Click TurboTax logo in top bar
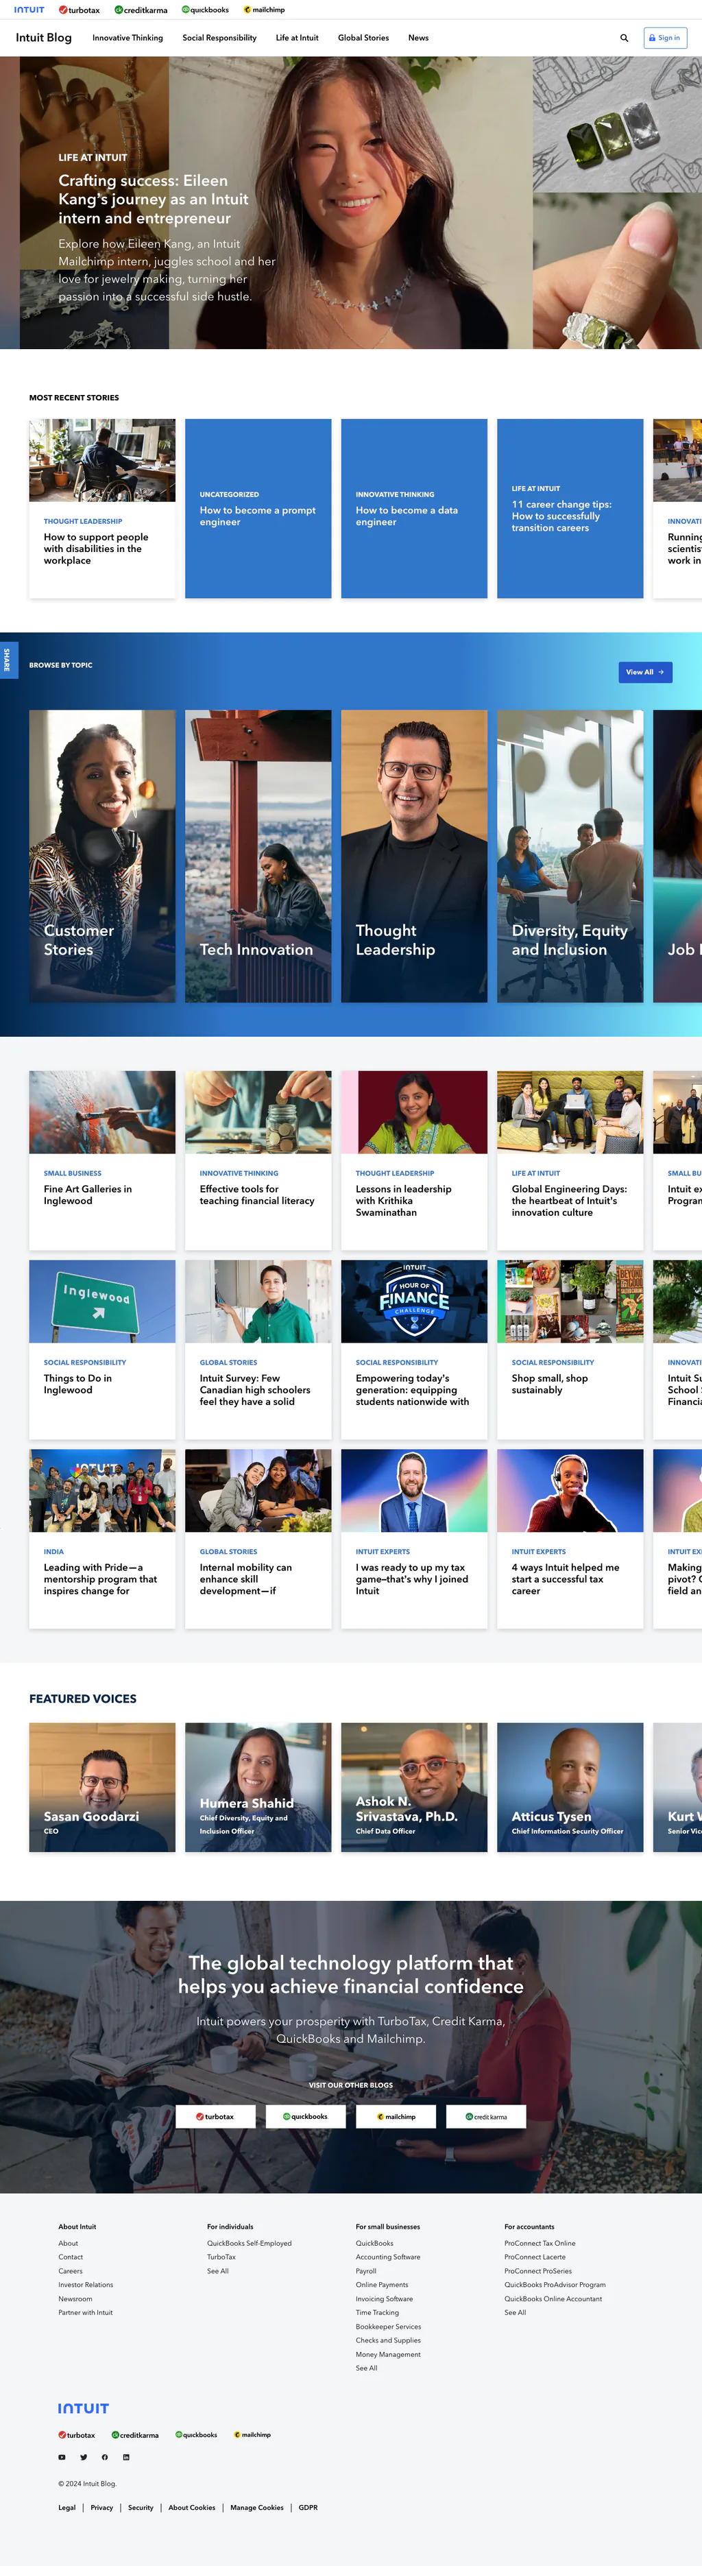The height and width of the screenshot is (2566, 702). (79, 10)
